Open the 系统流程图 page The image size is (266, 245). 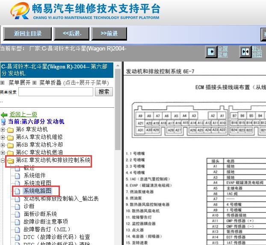tap(38, 183)
